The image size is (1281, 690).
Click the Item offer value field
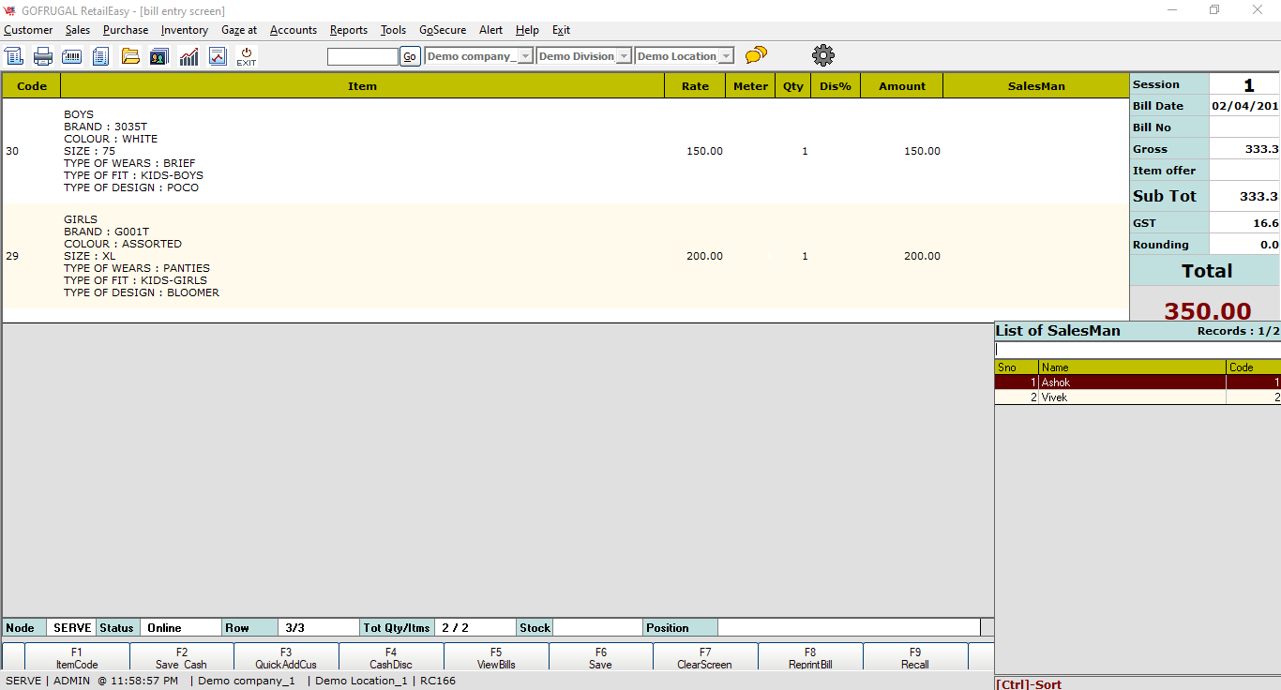[x=1244, y=171]
